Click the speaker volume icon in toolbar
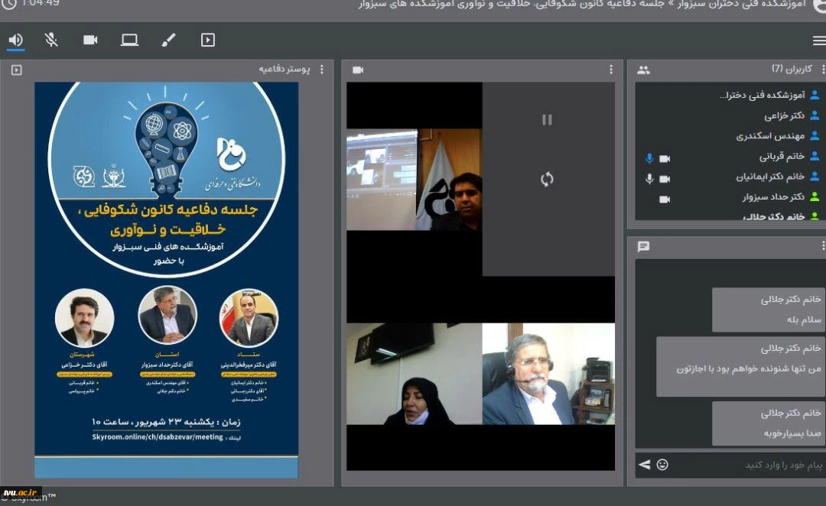Viewport: 826px width, 506px height. (x=15, y=40)
